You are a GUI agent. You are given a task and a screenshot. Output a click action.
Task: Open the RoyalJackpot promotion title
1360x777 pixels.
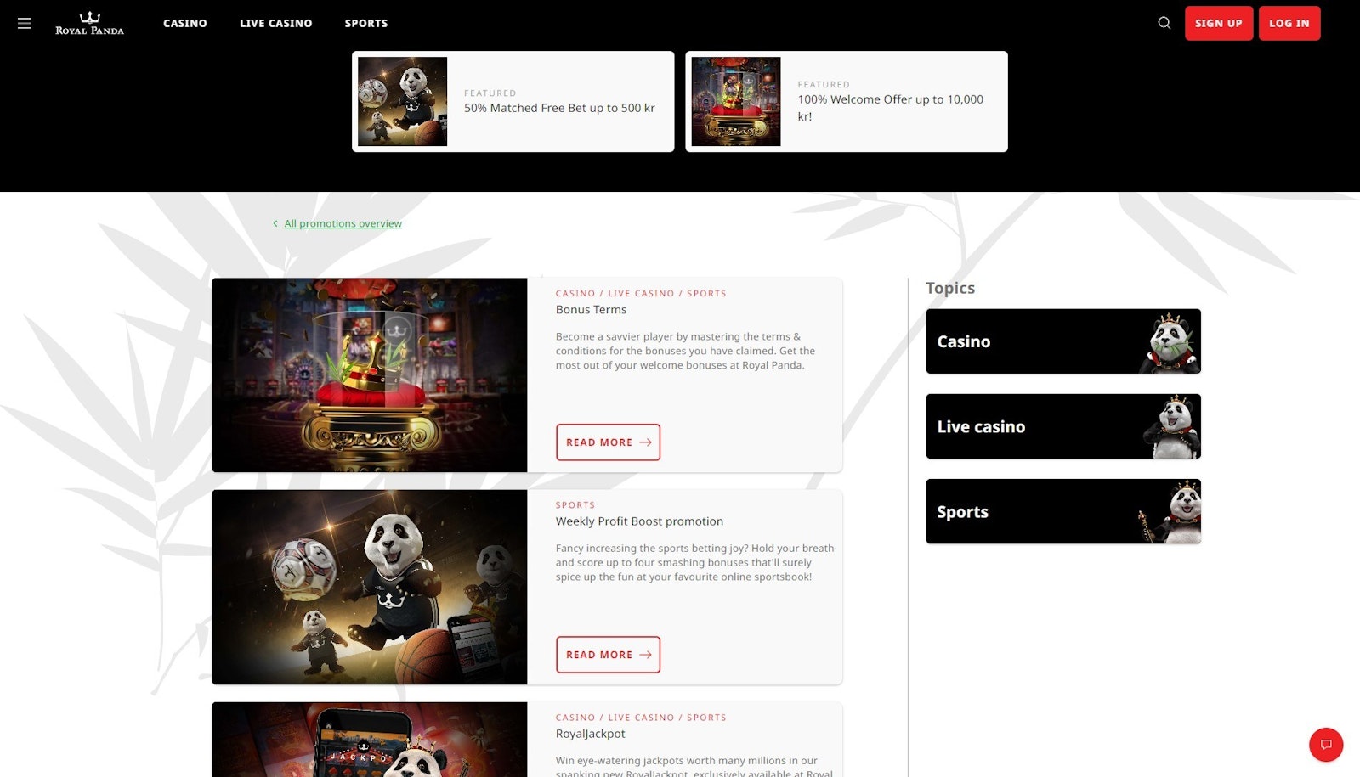[x=590, y=734]
